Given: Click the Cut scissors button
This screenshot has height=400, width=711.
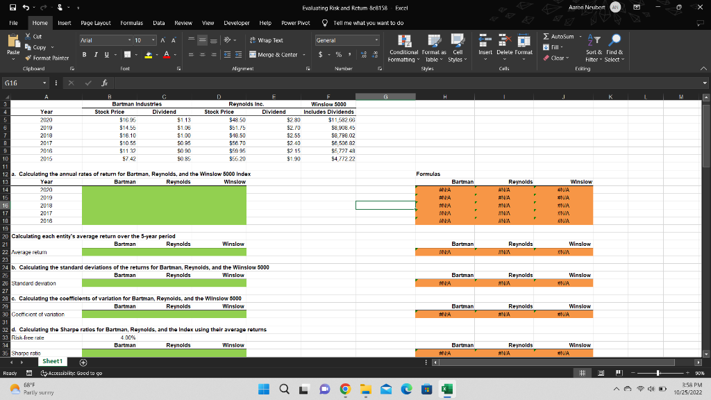Looking at the screenshot, I should point(33,36).
